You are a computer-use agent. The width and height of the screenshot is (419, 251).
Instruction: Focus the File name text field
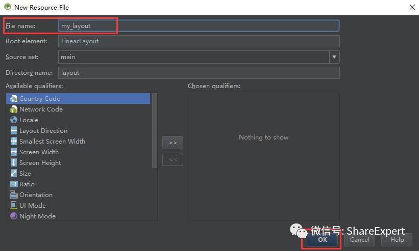[x=199, y=26]
